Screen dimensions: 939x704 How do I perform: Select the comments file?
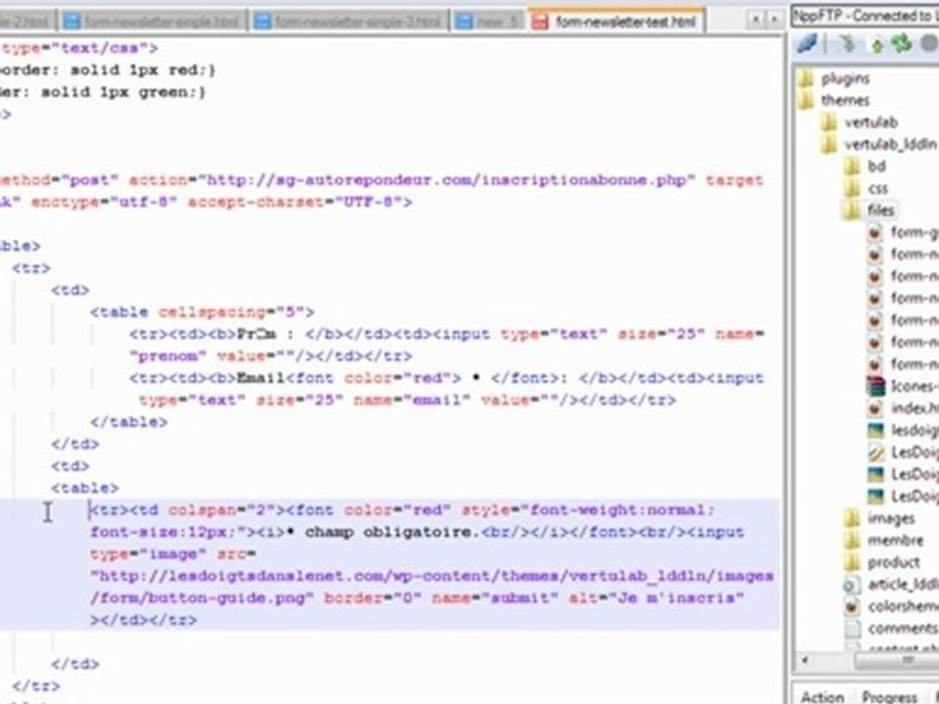point(903,629)
